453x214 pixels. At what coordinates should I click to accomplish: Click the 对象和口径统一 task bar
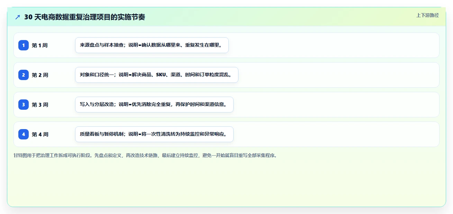pos(157,75)
